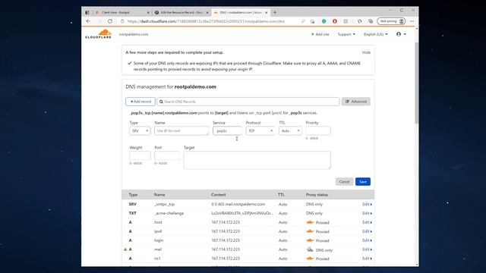The height and width of the screenshot is (273, 486).
Task: Open the Support menu
Action: click(x=346, y=34)
